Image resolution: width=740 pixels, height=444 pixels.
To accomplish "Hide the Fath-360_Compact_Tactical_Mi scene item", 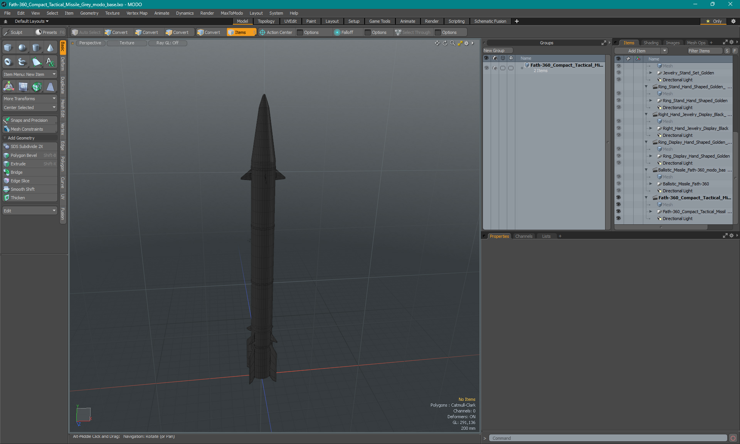I will (619, 198).
